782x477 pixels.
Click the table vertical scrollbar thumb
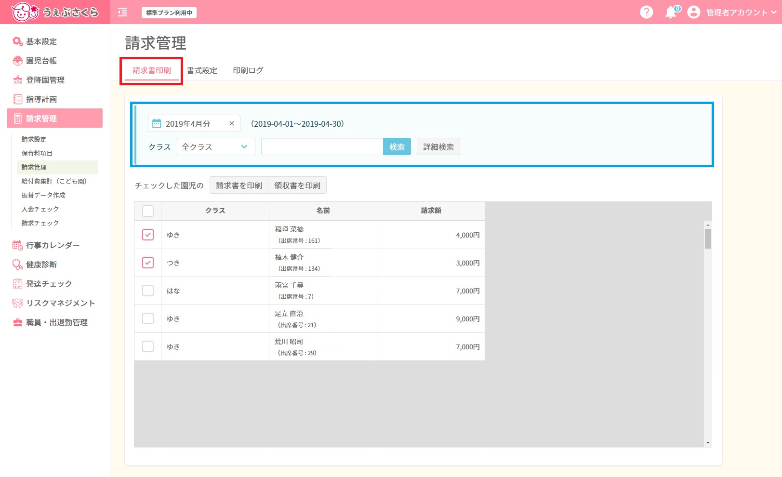708,238
